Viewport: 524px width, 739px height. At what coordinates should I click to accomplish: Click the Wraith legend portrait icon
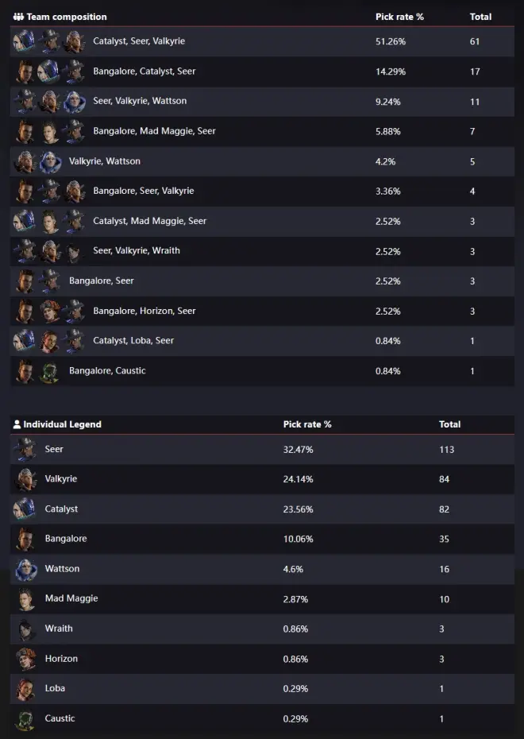point(25,629)
